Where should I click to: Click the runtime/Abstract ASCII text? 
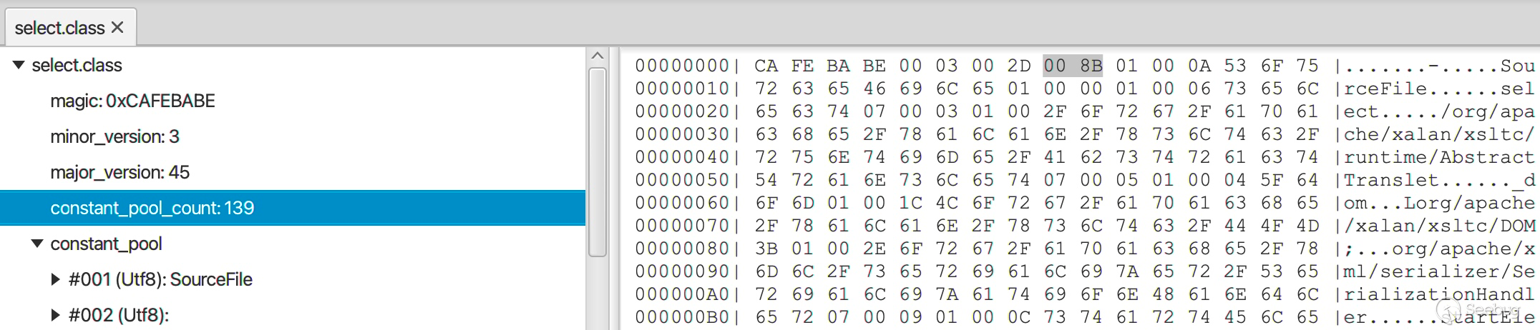coord(1439,157)
